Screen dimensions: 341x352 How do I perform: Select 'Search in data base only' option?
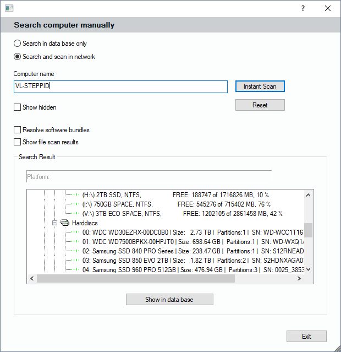(x=18, y=44)
